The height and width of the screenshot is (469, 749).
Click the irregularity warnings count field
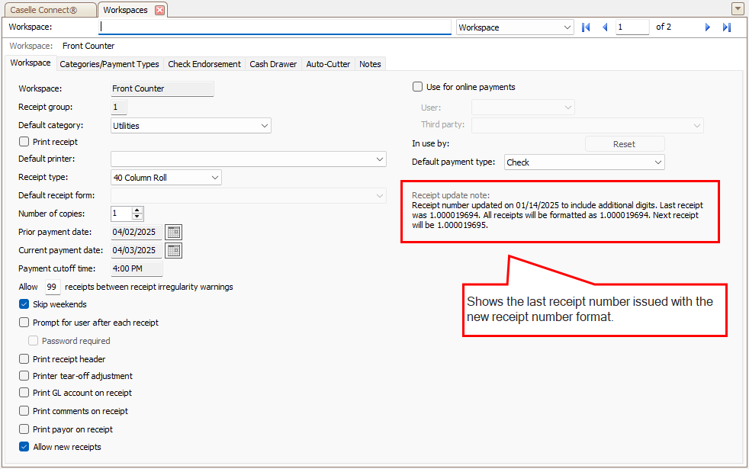click(x=52, y=287)
